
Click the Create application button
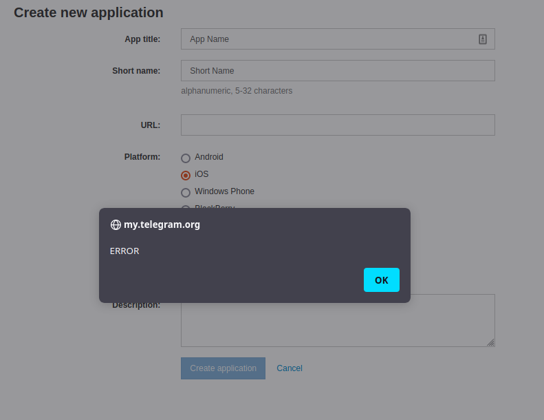[x=223, y=368]
